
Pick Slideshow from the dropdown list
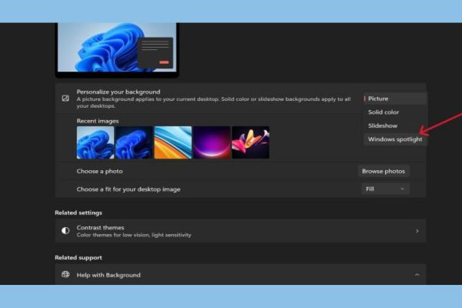(x=395, y=126)
